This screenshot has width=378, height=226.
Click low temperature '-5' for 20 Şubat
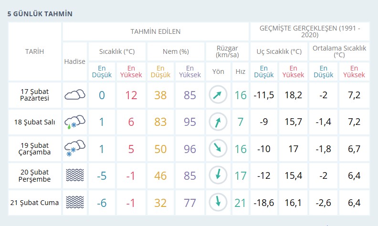click(102, 176)
